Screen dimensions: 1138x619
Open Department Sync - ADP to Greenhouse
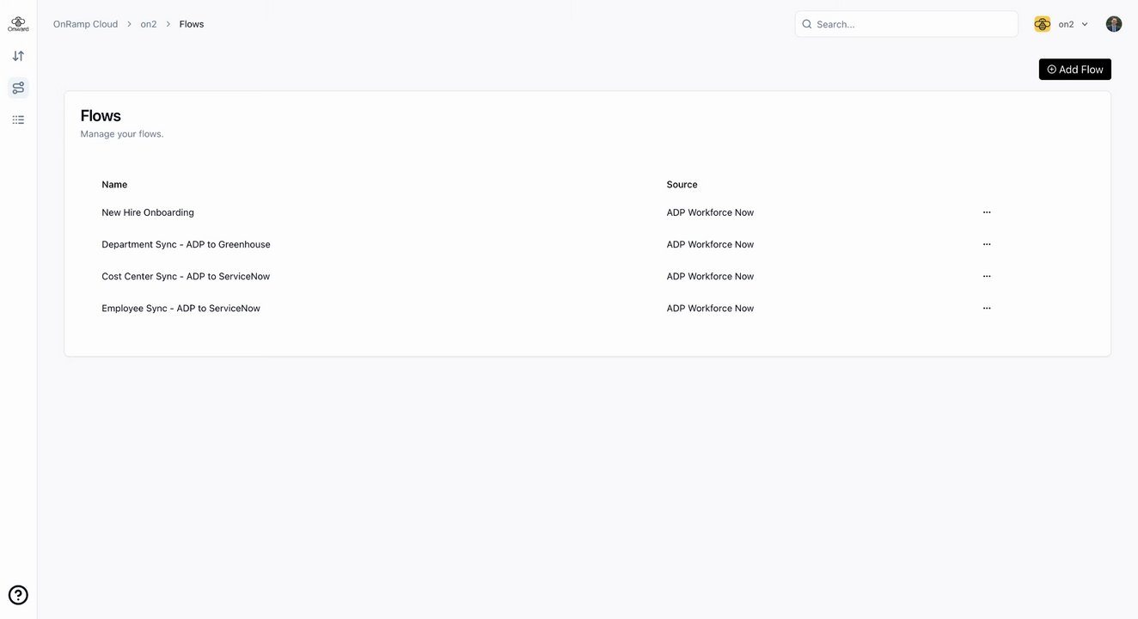[186, 244]
